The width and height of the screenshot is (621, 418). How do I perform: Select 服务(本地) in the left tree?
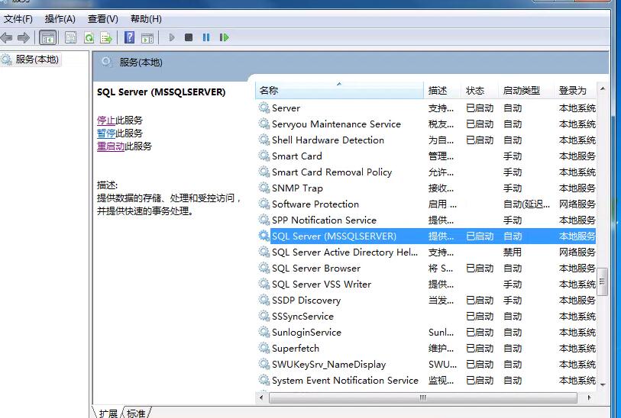click(x=37, y=59)
